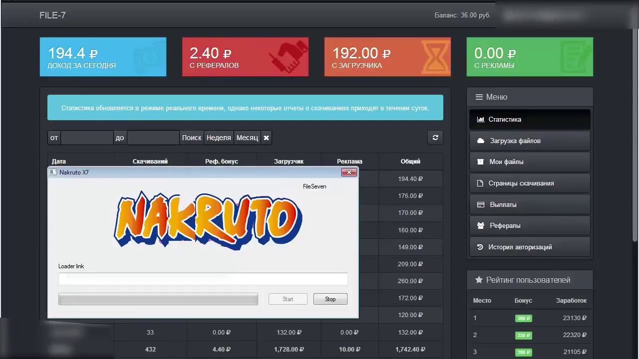This screenshot has width=639, height=359.
Task: Click the 209.00 ₽ total cell
Action: 410,264
